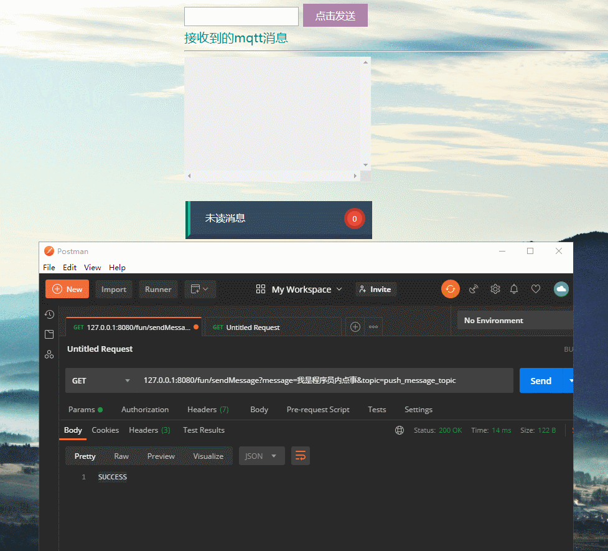Open the response Headers (3) tab

[149, 430]
